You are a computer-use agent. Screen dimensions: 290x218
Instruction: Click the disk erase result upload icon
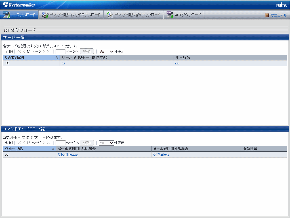(x=110, y=15)
